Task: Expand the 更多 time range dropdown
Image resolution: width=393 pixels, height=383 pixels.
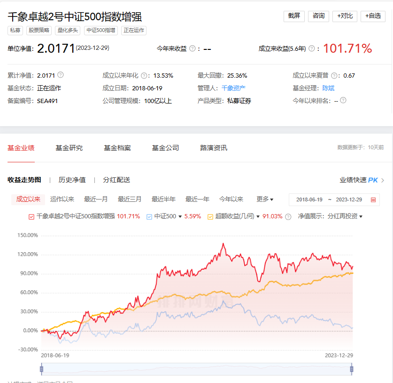Action: pyautogui.click(x=265, y=199)
